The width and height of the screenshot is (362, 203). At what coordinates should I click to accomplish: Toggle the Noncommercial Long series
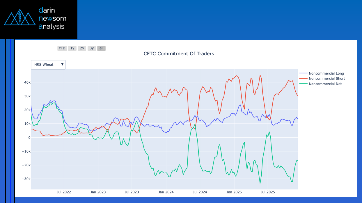pyautogui.click(x=326, y=73)
